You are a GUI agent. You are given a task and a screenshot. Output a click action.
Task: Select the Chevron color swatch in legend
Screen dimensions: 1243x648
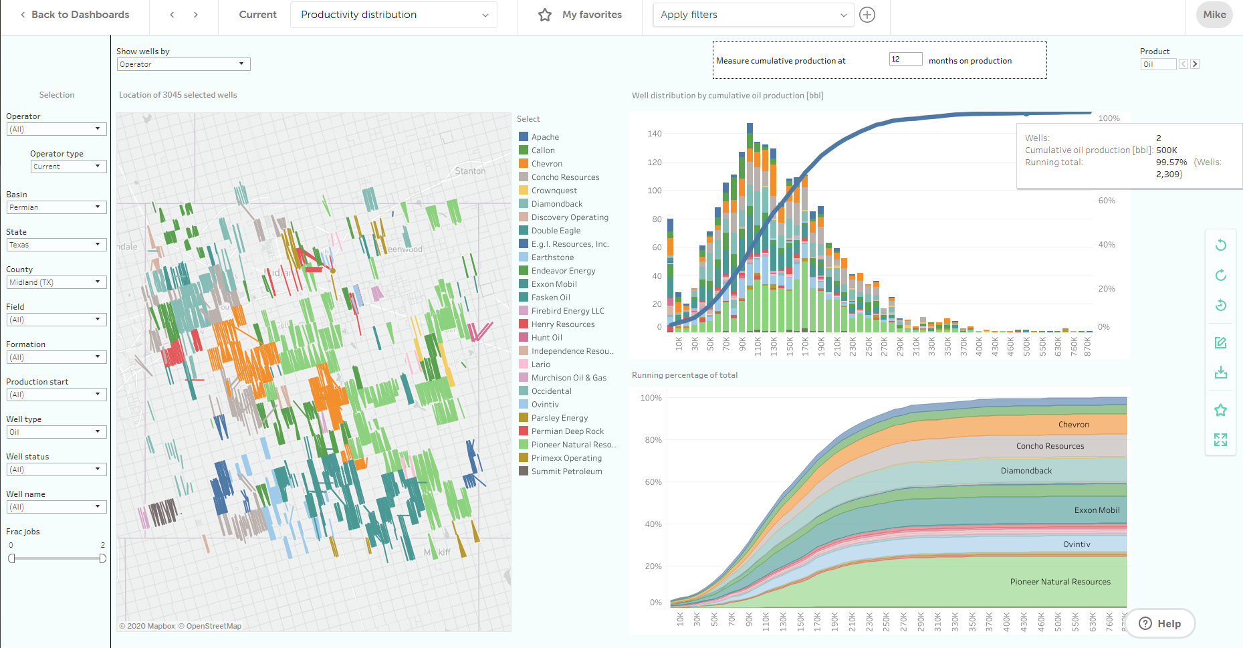[524, 163]
